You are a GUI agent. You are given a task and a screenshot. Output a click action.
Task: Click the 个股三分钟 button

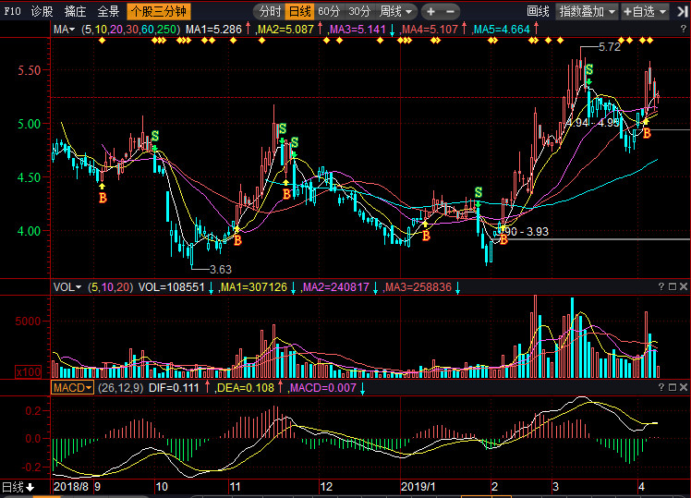click(x=159, y=12)
